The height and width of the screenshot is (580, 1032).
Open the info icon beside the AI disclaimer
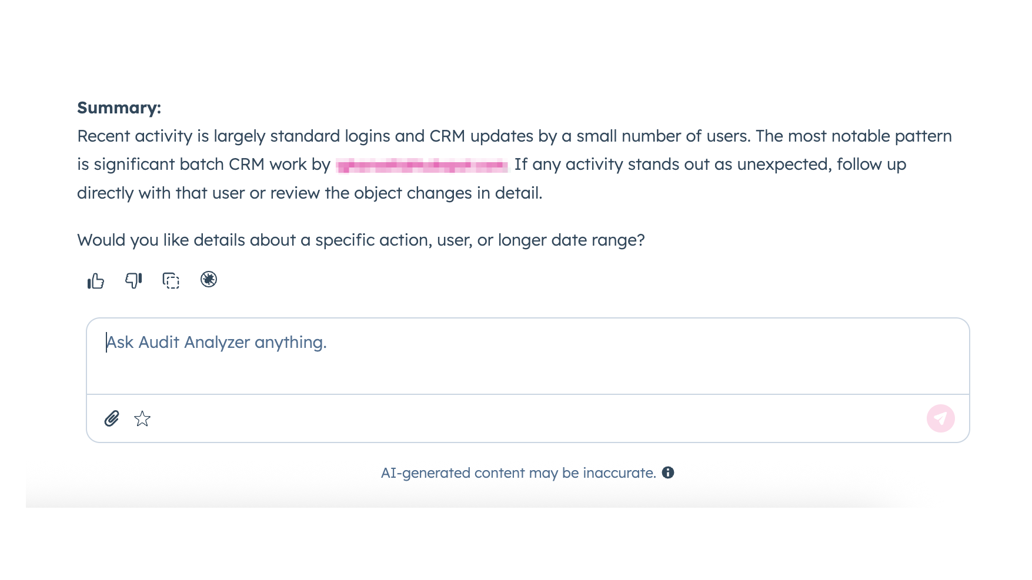[x=668, y=472]
